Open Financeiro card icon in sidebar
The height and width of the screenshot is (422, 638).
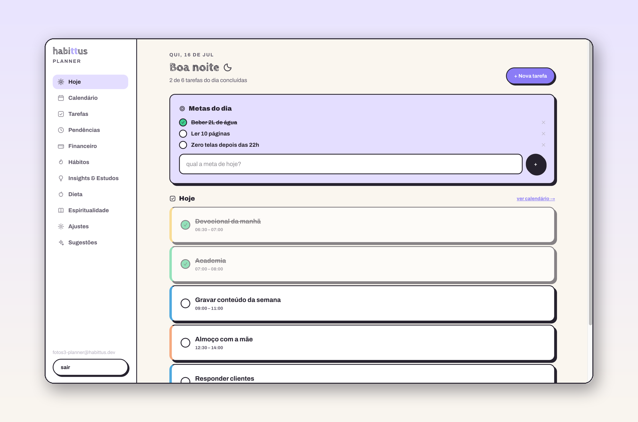click(61, 146)
